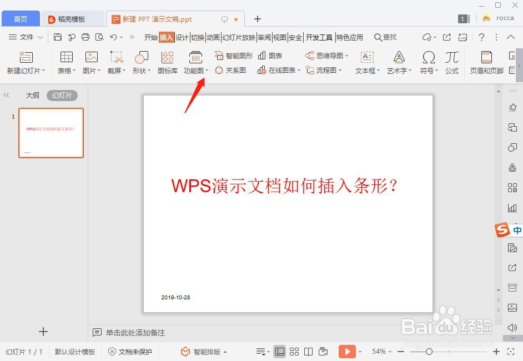Click the speaker icon in right sidebar
Viewport: 523px width, 361px height.
(512, 327)
